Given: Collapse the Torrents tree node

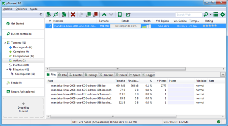Looking at the screenshot, I should tap(5, 43).
